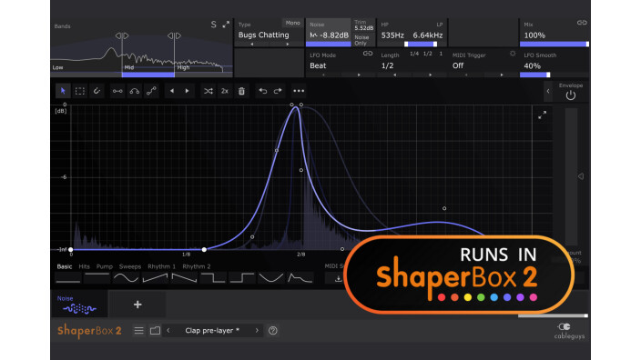
Task: Step MIDI Trigger to next option
Action: click(x=502, y=75)
